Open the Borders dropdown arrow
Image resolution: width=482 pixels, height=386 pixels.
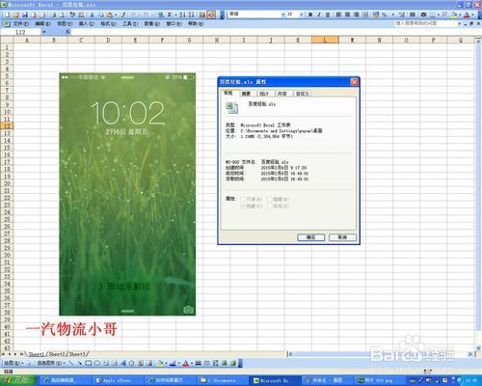pyautogui.click(x=439, y=14)
